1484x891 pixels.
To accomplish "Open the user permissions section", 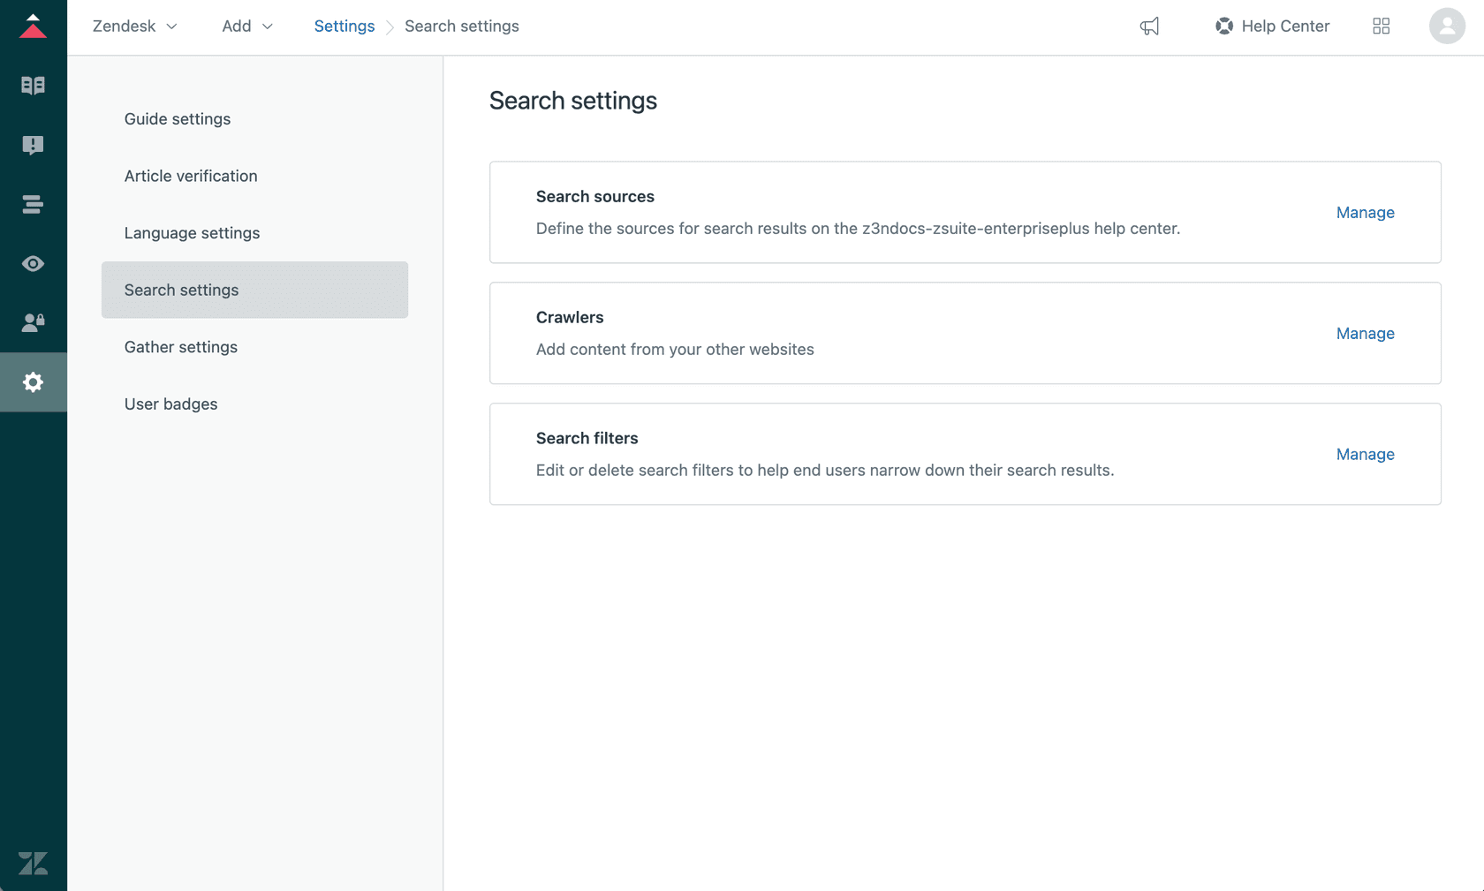I will pyautogui.click(x=34, y=322).
